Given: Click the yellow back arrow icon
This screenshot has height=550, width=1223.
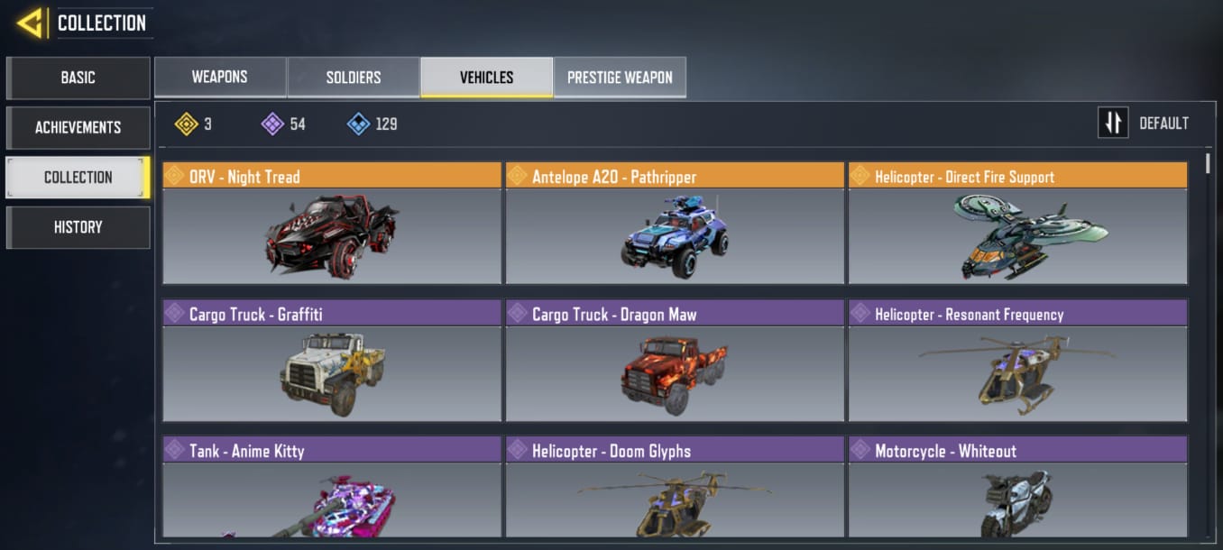Looking at the screenshot, I should point(31,23).
